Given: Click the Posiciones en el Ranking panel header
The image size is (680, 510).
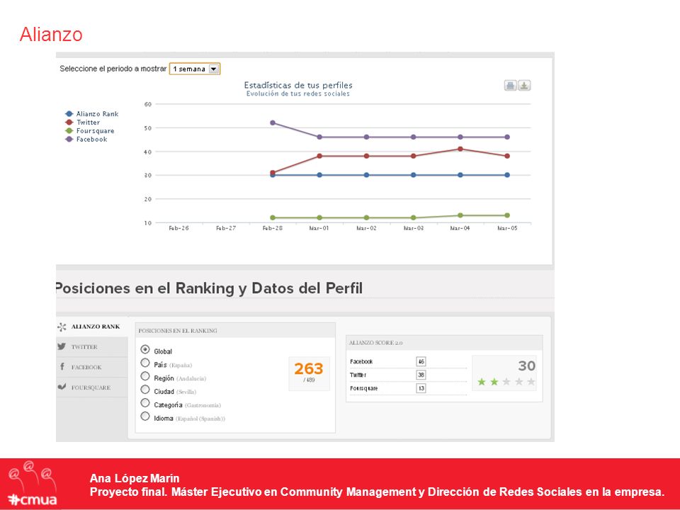Looking at the screenshot, I should click(x=235, y=331).
